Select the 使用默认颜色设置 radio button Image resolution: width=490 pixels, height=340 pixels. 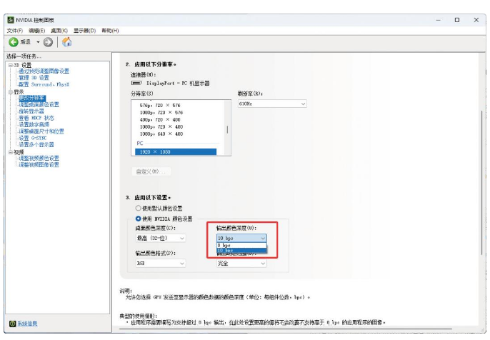tap(139, 208)
